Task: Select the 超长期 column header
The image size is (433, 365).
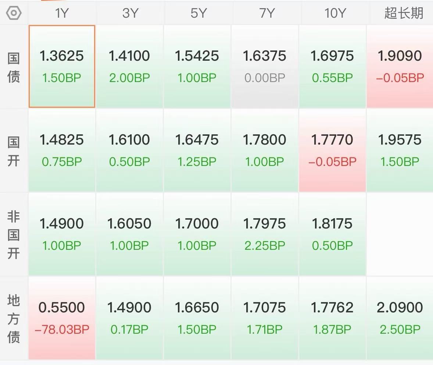Action: (x=404, y=13)
